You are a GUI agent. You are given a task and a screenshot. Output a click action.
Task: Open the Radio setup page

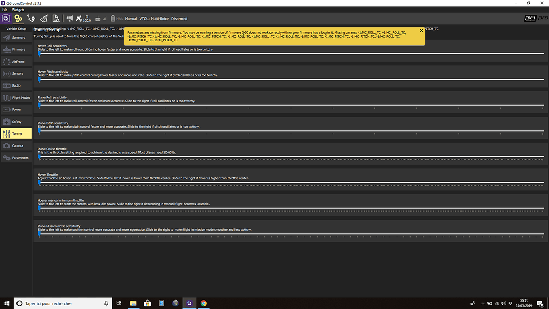tap(16, 85)
